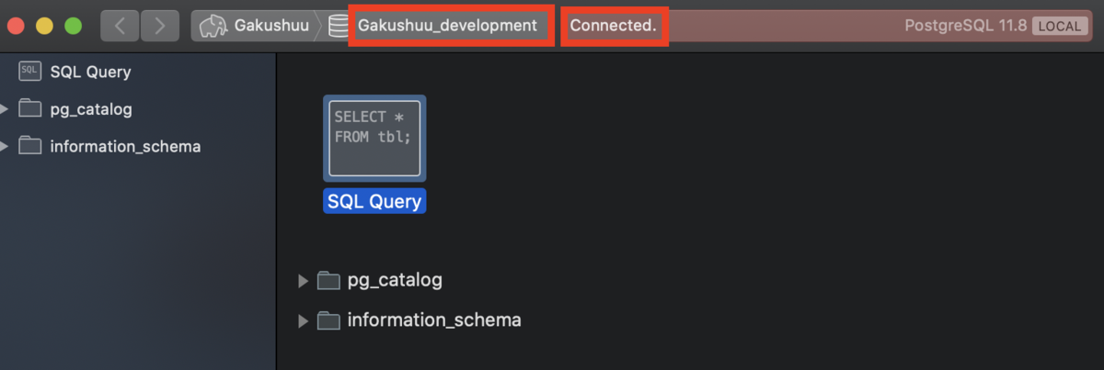
Task: Open the Gakushuu connection breadcrumb
Action: tap(259, 26)
